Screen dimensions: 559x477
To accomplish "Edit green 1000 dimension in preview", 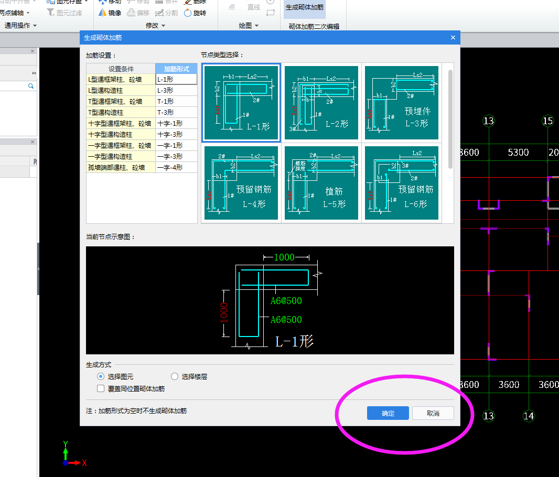I will pyautogui.click(x=284, y=257).
